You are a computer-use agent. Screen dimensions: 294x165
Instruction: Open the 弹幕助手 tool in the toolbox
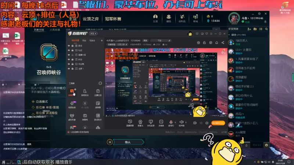pyautogui.click(x=72, y=93)
